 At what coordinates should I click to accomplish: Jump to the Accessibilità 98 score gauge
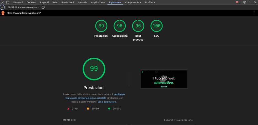(120, 26)
